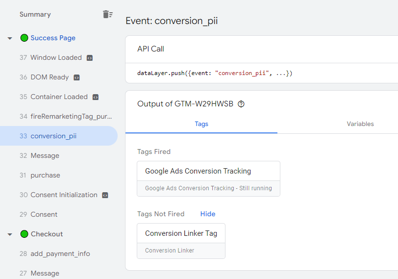Screen dimensions: 398x279
Task: Click the code icon beside Window Loaded
Action: [x=90, y=58]
